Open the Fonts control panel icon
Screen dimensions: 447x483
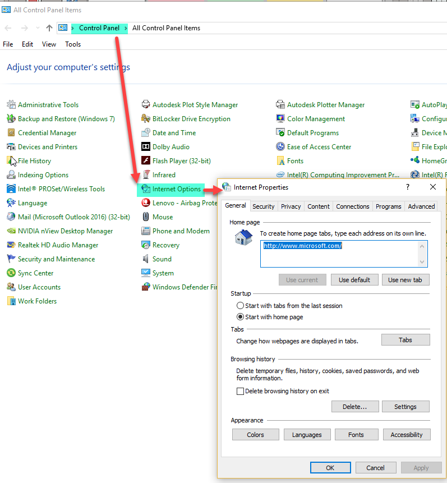pos(280,161)
